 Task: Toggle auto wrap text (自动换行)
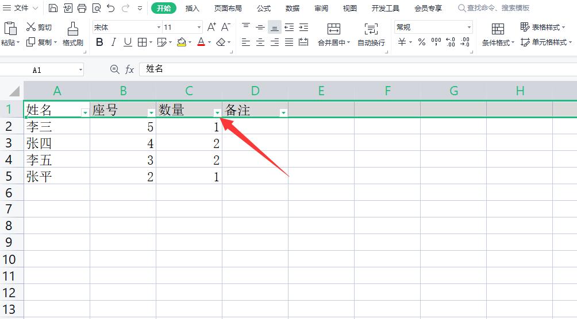[x=371, y=34]
